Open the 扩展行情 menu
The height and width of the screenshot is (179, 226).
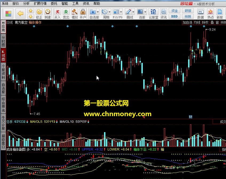(40, 3)
